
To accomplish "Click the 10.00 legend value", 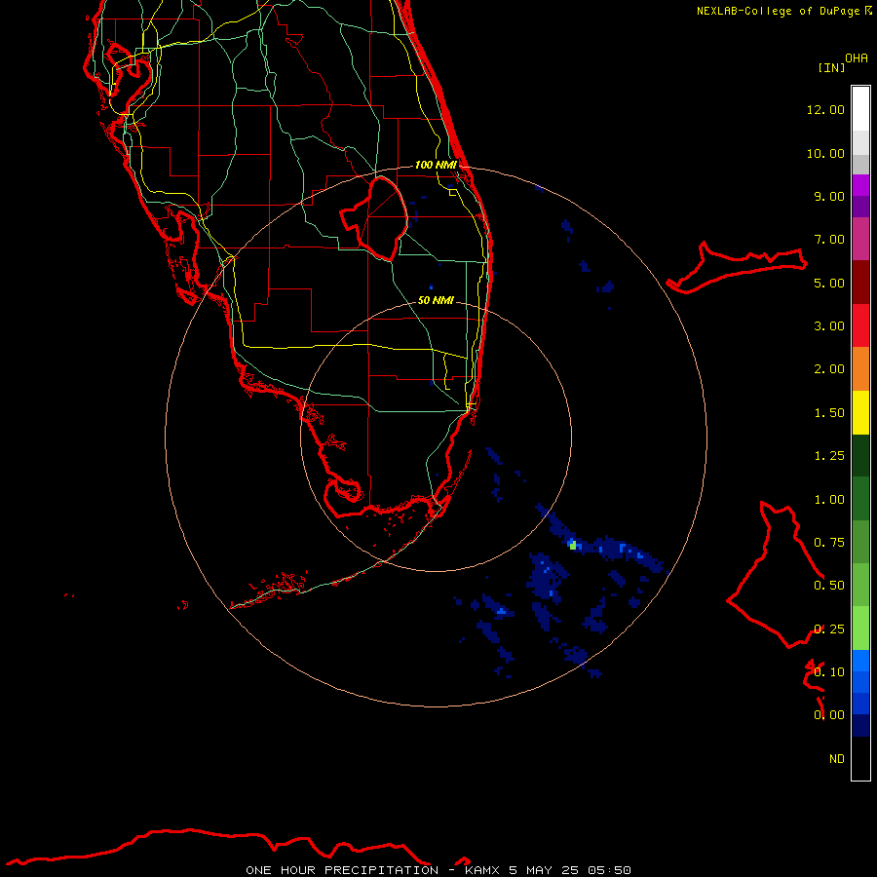I will tap(825, 153).
